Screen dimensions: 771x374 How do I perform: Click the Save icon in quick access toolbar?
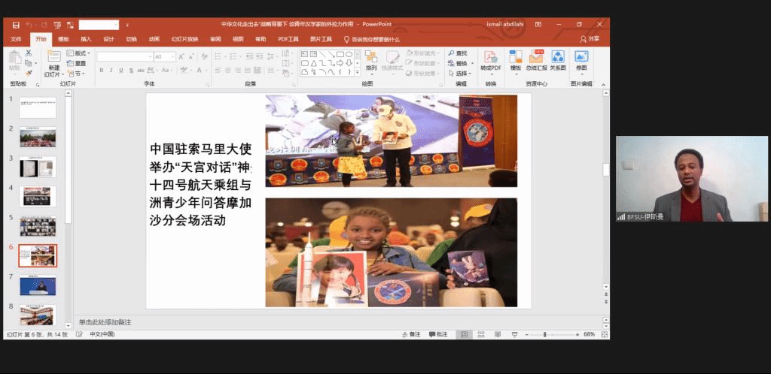point(16,25)
